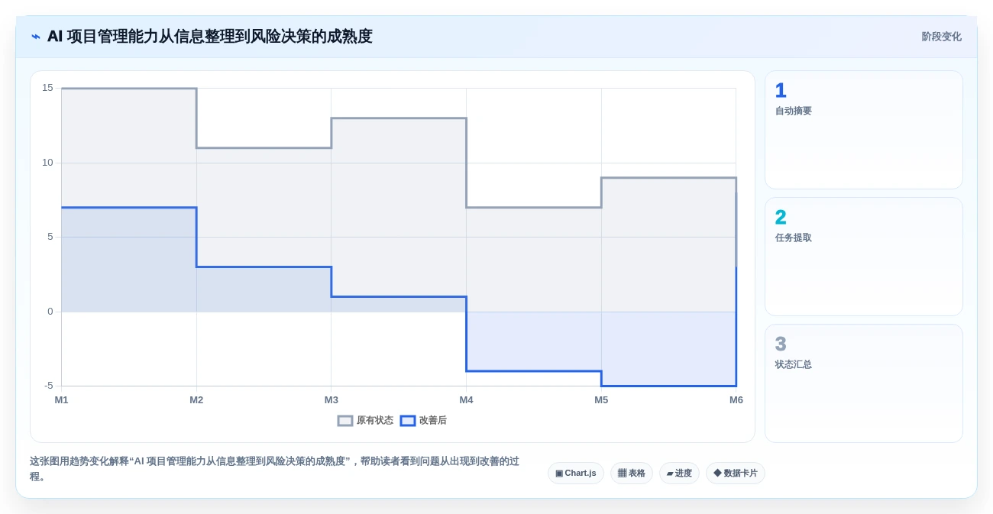
Task: Open the 任务提取 card numbered 2
Action: (x=864, y=257)
